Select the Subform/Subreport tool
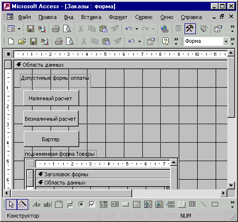The height and width of the screenshot is (222, 238). (x=192, y=204)
